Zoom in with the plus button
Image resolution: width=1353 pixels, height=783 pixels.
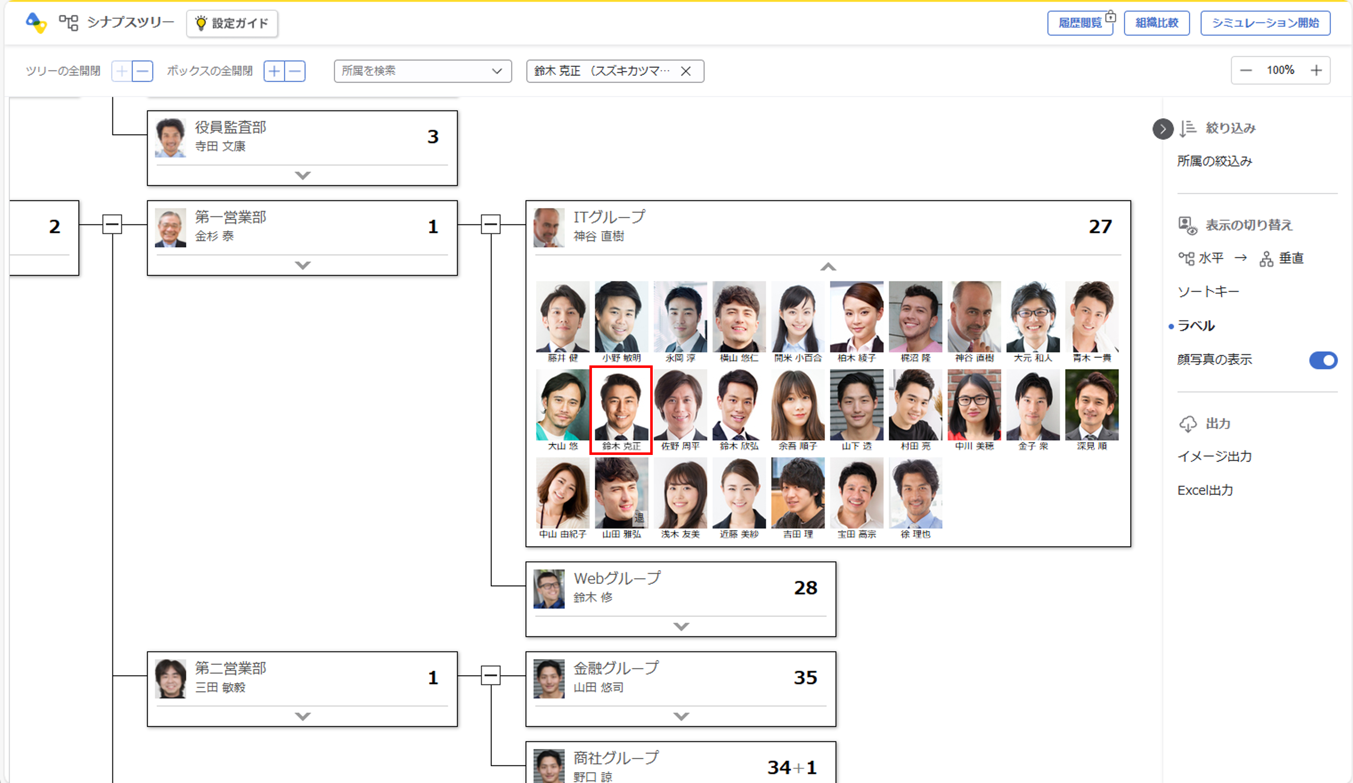click(1316, 70)
